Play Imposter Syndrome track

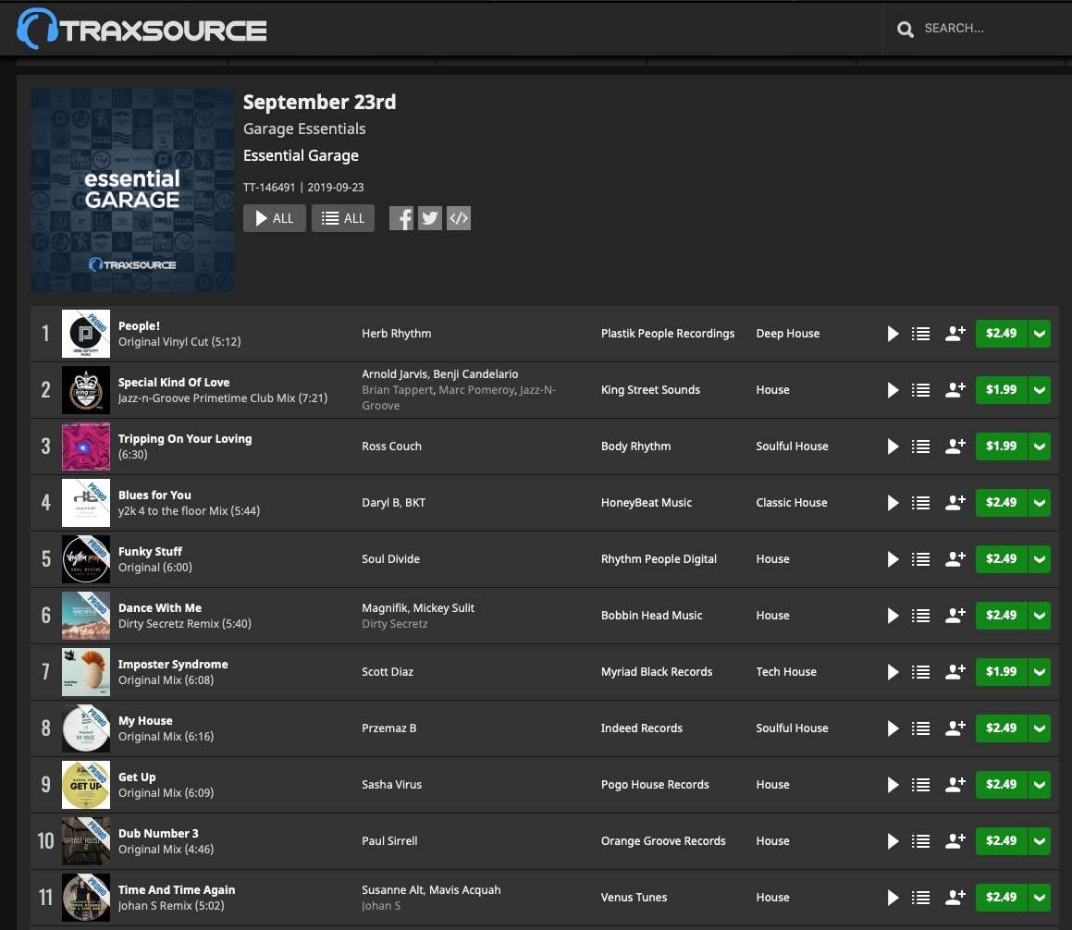(893, 672)
